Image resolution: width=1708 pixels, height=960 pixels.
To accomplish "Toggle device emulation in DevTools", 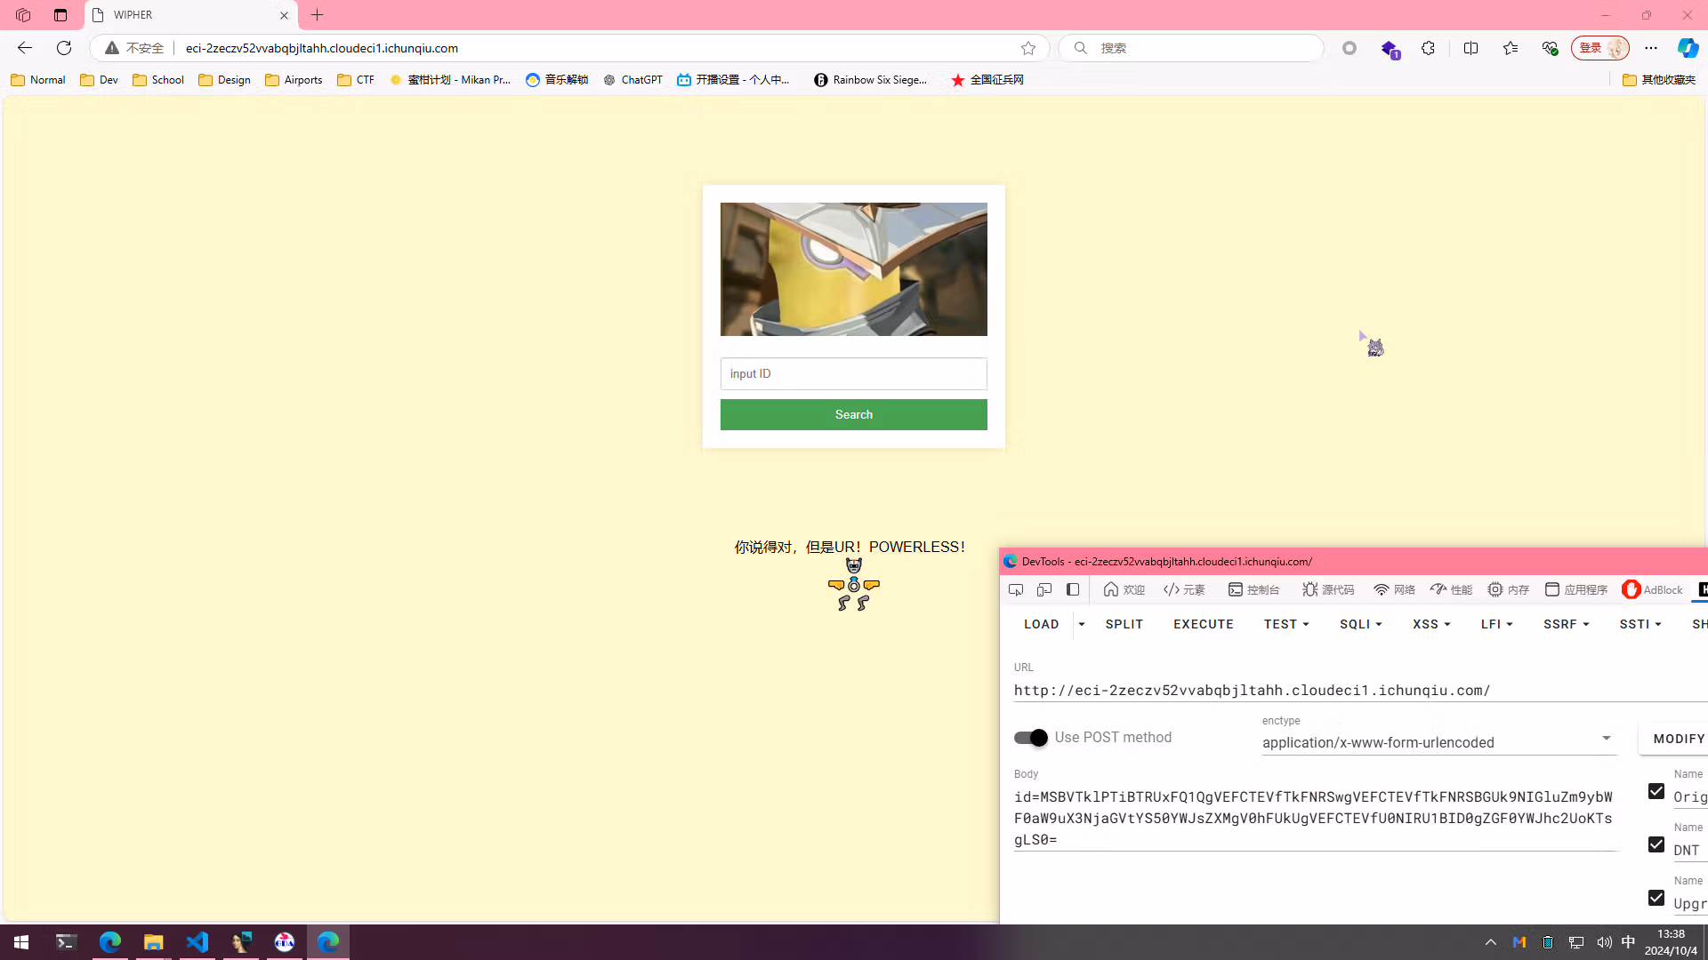I will pyautogui.click(x=1044, y=589).
